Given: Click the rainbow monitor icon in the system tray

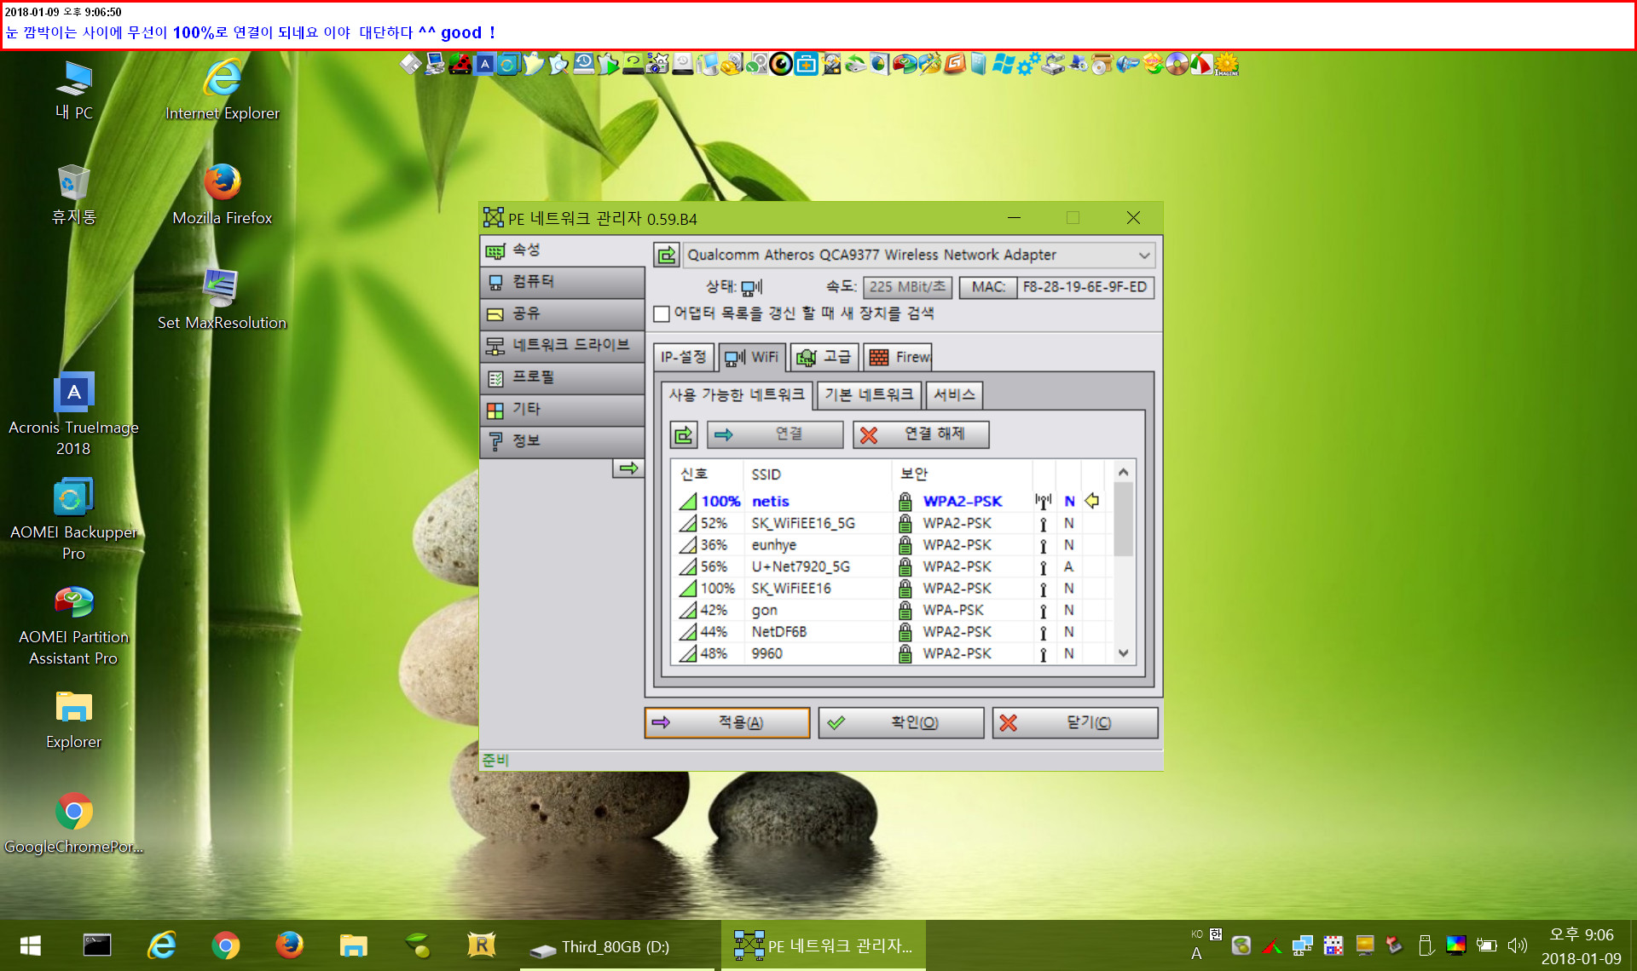Looking at the screenshot, I should coord(1455,945).
